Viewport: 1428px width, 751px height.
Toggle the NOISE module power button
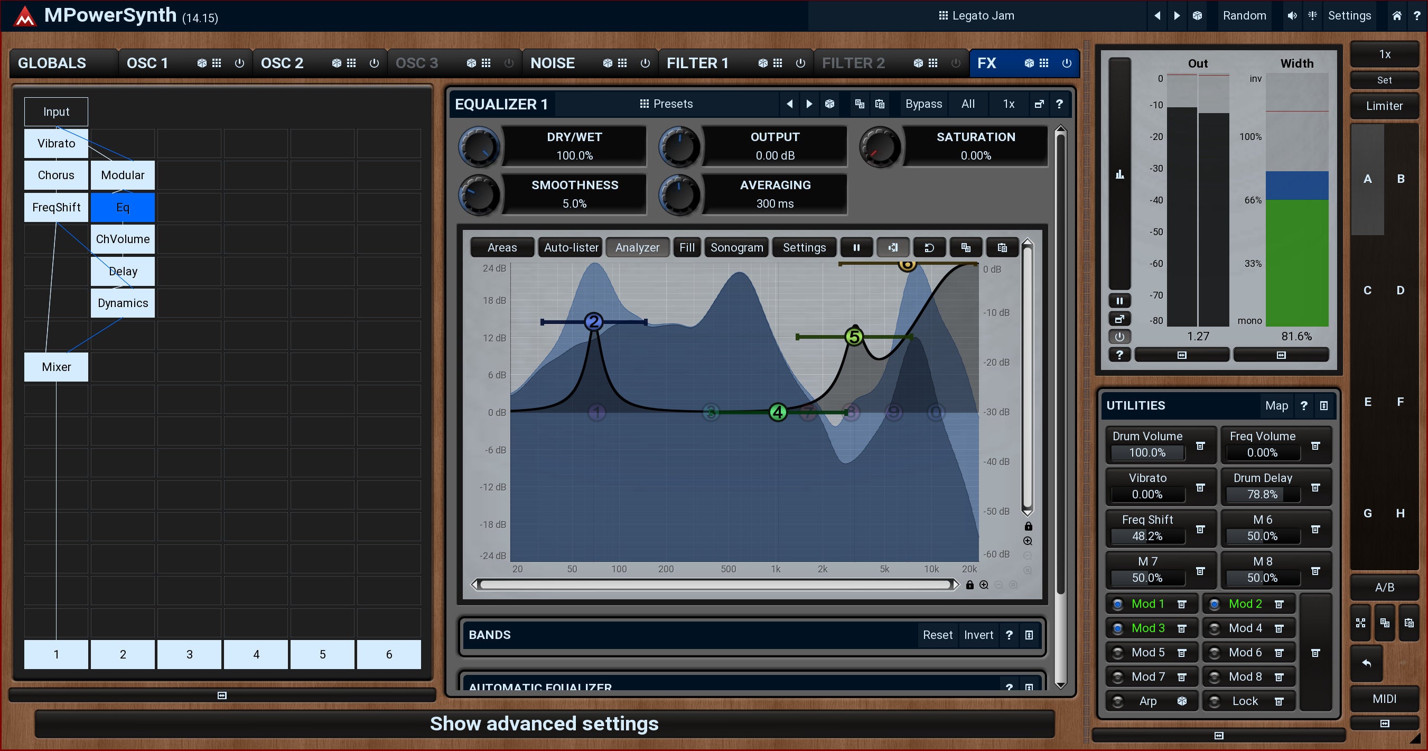point(645,63)
